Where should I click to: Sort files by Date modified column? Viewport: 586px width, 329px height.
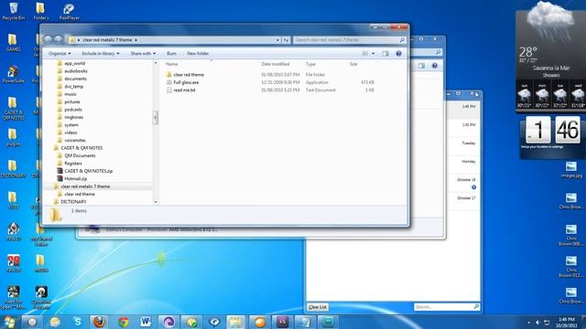276,64
